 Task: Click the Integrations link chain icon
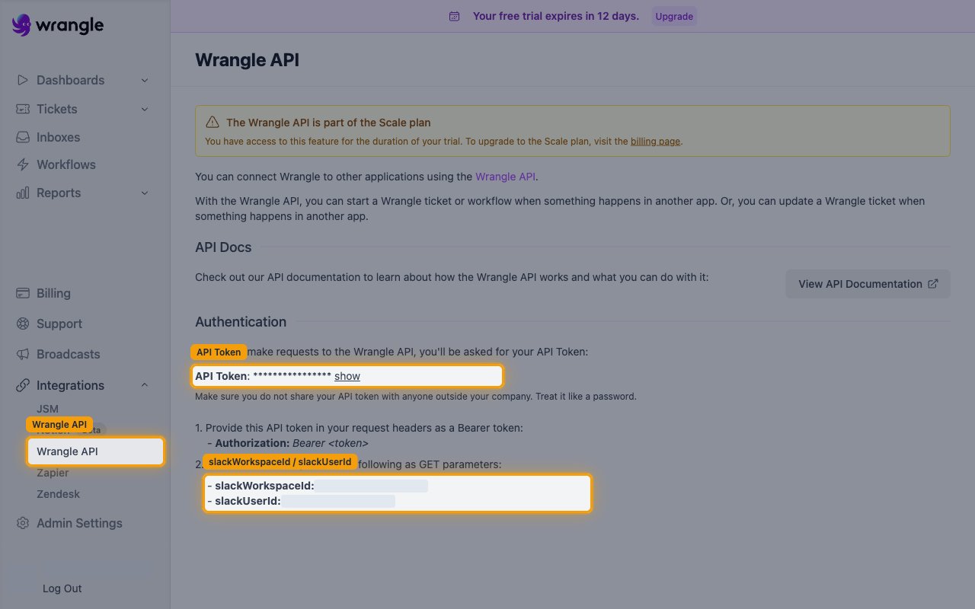tap(23, 385)
